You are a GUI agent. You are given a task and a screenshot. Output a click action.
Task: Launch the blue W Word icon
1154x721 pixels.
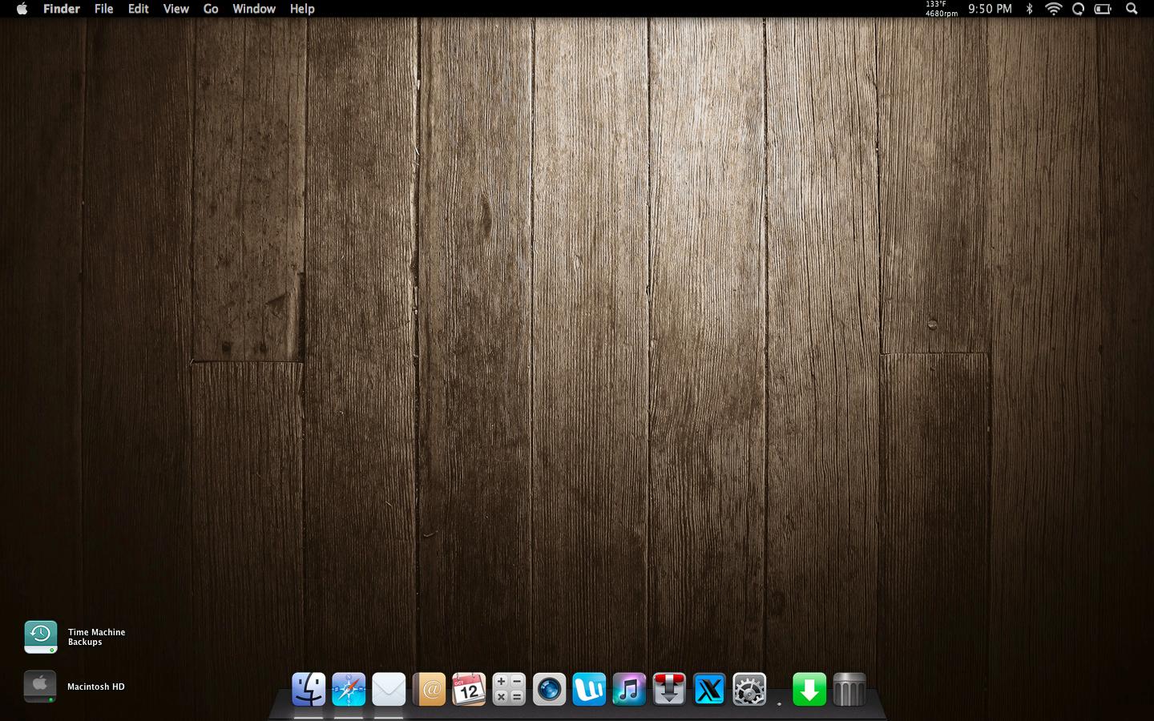click(x=589, y=689)
